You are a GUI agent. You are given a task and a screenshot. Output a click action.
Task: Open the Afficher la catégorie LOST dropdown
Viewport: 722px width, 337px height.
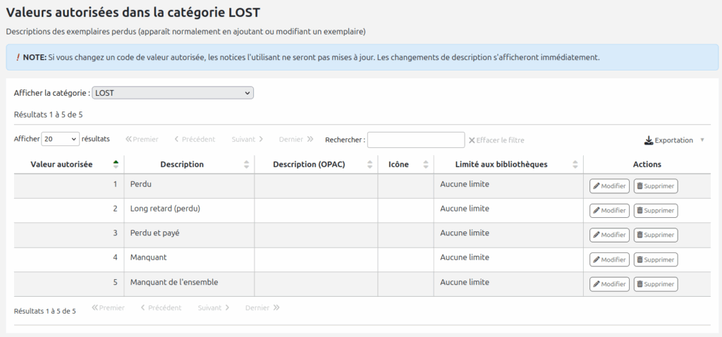pos(173,93)
